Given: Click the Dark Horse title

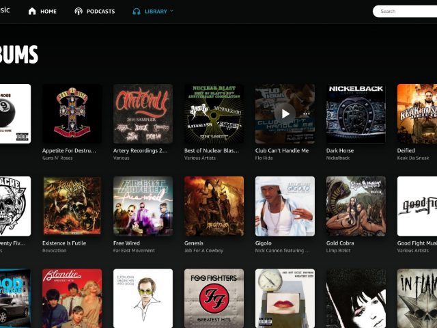Looking at the screenshot, I should [x=340, y=150].
